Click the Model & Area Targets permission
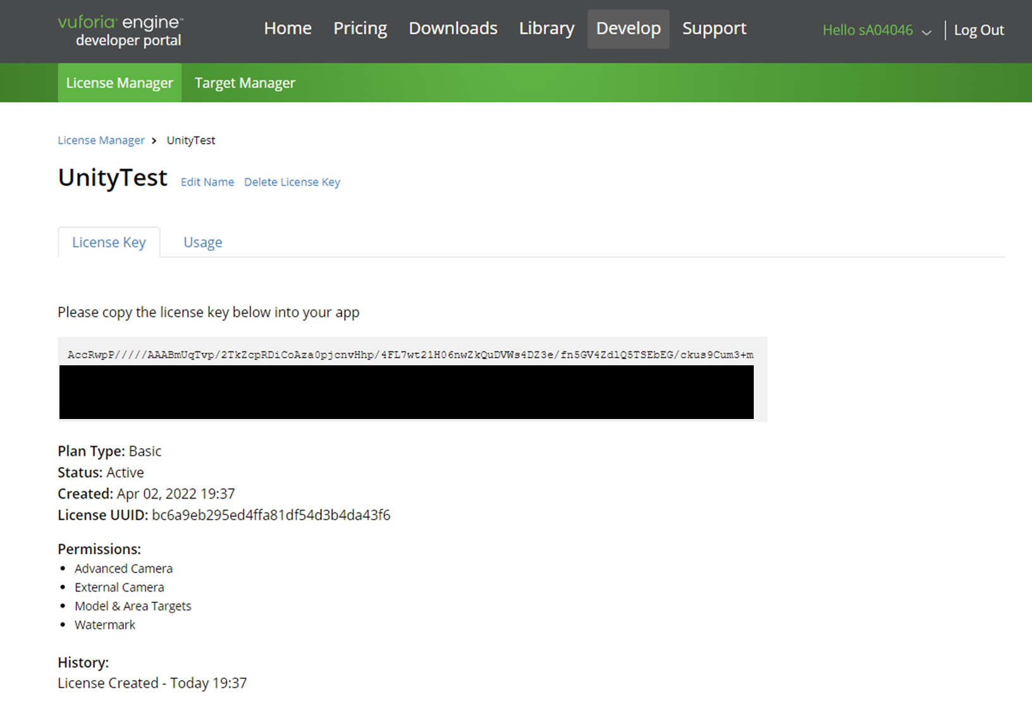Image resolution: width=1032 pixels, height=711 pixels. tap(133, 606)
